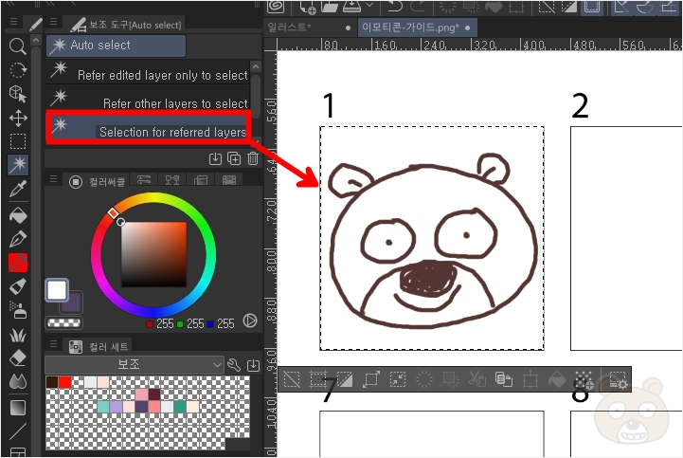
Task: Open the sub tool palette menu
Action: 54,21
